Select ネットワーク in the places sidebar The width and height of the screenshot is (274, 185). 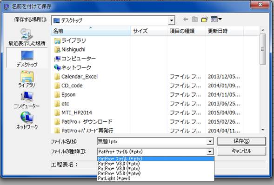pos(27,120)
